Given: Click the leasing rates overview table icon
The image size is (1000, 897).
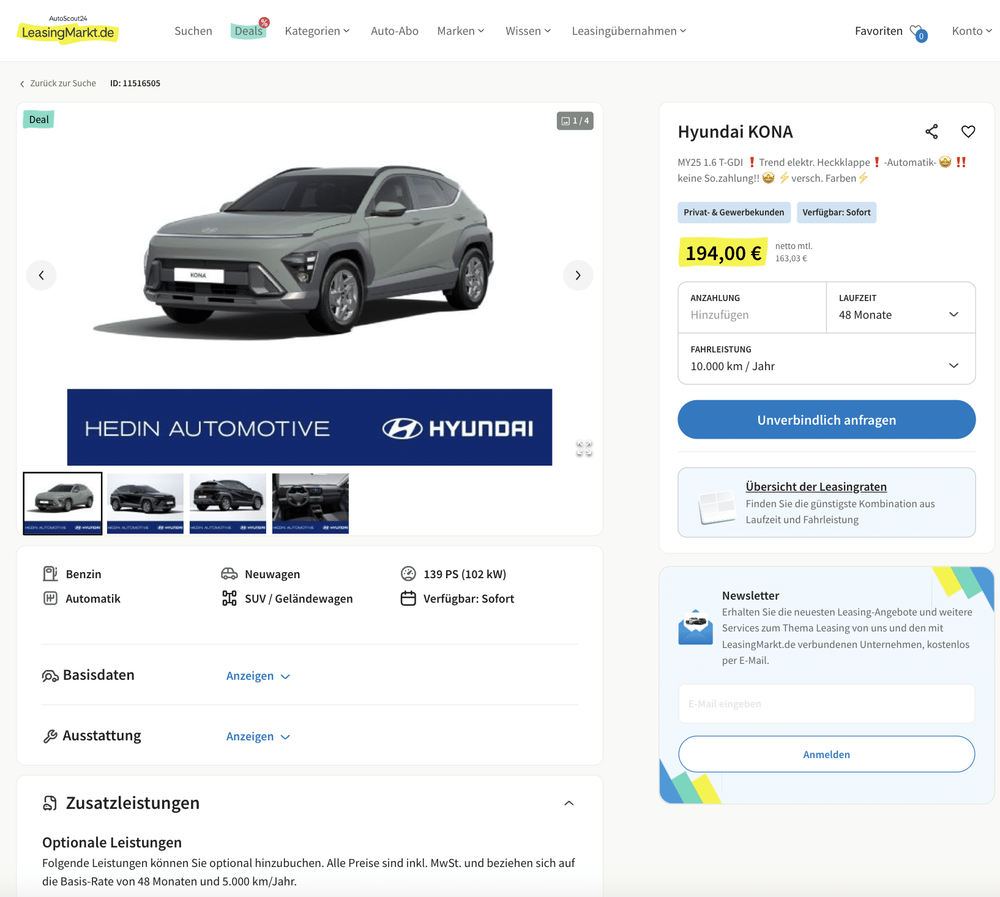Looking at the screenshot, I should point(717,507).
